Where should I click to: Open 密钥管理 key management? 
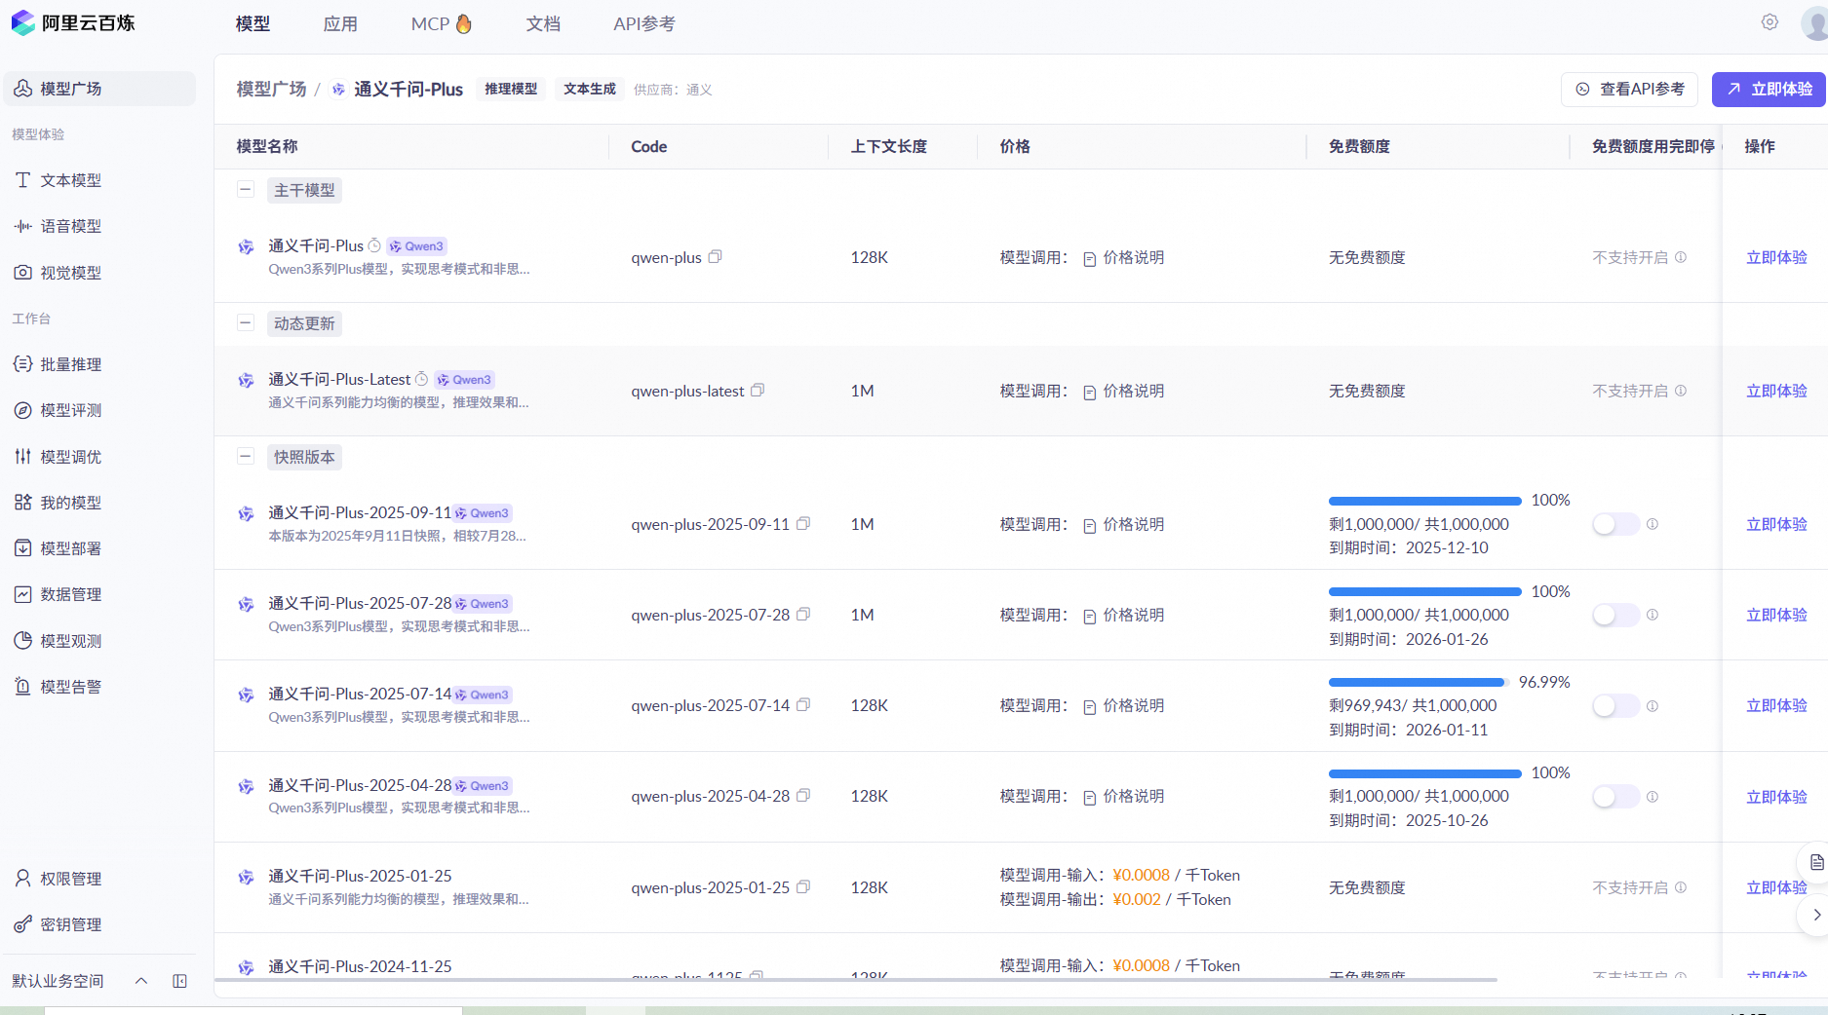pyautogui.click(x=70, y=924)
